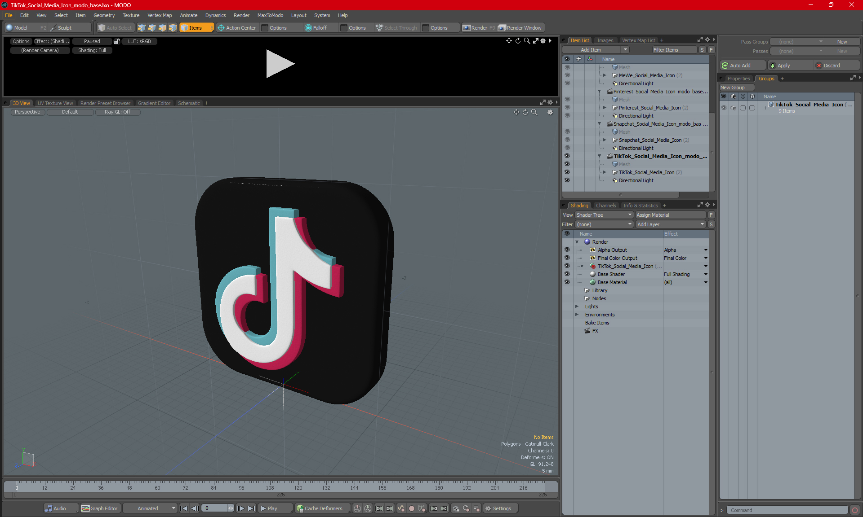
Task: Open the MaxToModo menu
Action: click(x=270, y=15)
